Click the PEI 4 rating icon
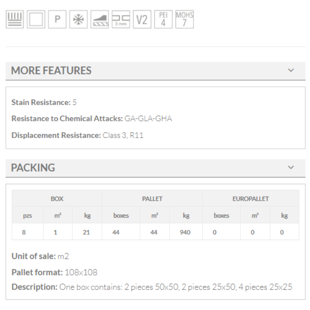 (x=163, y=19)
